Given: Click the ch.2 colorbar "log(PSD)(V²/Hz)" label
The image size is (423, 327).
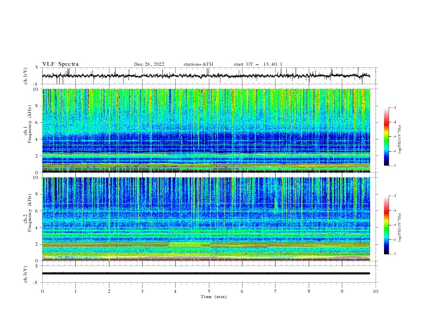Looking at the screenshot, I should click(399, 228).
